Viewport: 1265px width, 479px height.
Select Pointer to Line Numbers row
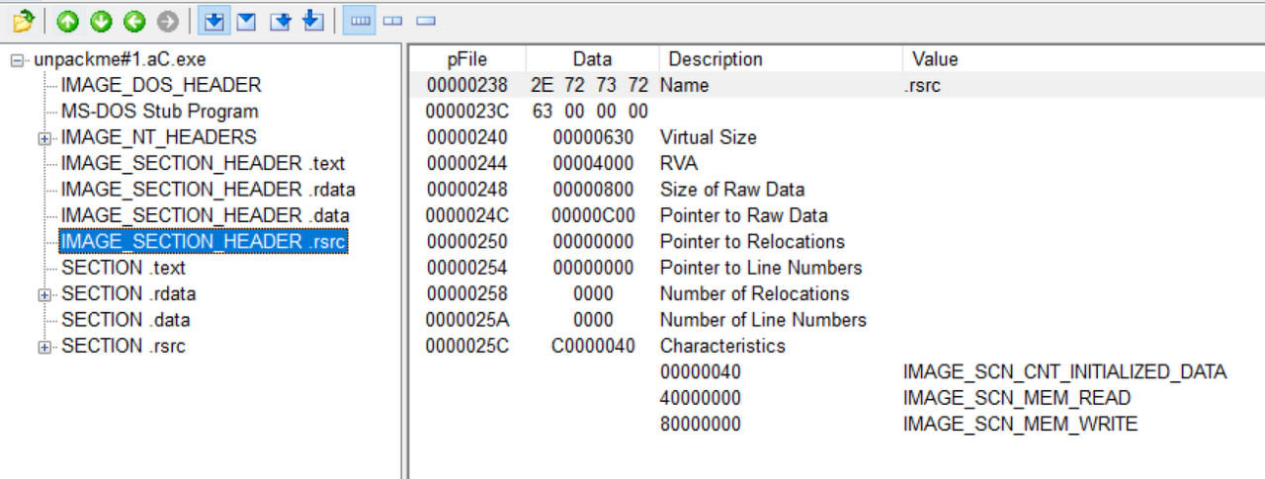[x=761, y=268]
